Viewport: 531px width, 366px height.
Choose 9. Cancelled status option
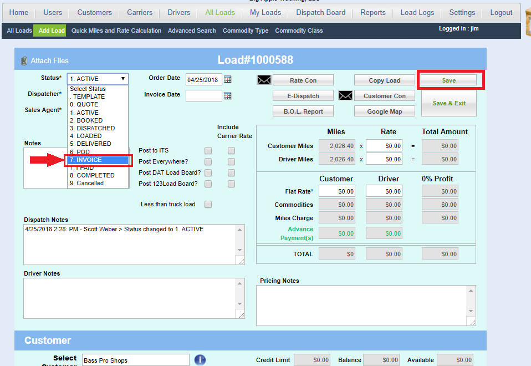click(x=98, y=184)
